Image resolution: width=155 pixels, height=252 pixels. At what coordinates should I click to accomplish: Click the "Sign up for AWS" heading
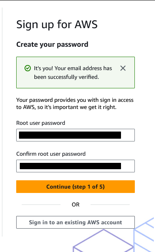pos(57,25)
